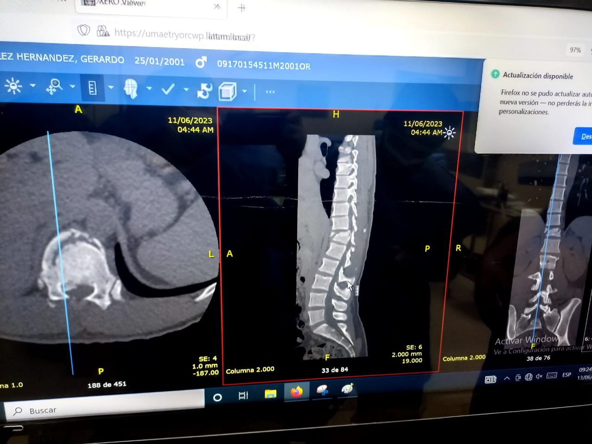
Task: Open the more options ellipsis menu
Action: coord(270,92)
